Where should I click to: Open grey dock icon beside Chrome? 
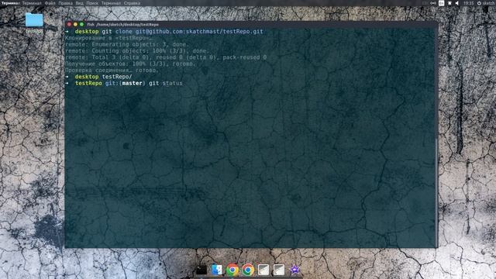(263, 270)
